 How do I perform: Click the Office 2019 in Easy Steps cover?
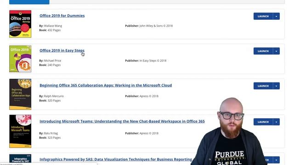pos(20,59)
